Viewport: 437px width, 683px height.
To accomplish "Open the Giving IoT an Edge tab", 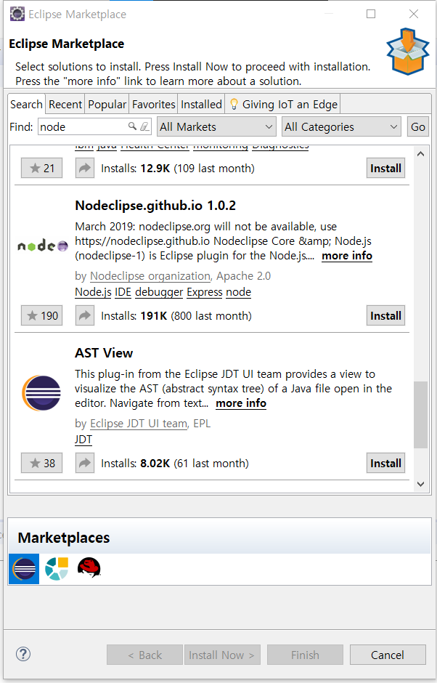I will 283,105.
